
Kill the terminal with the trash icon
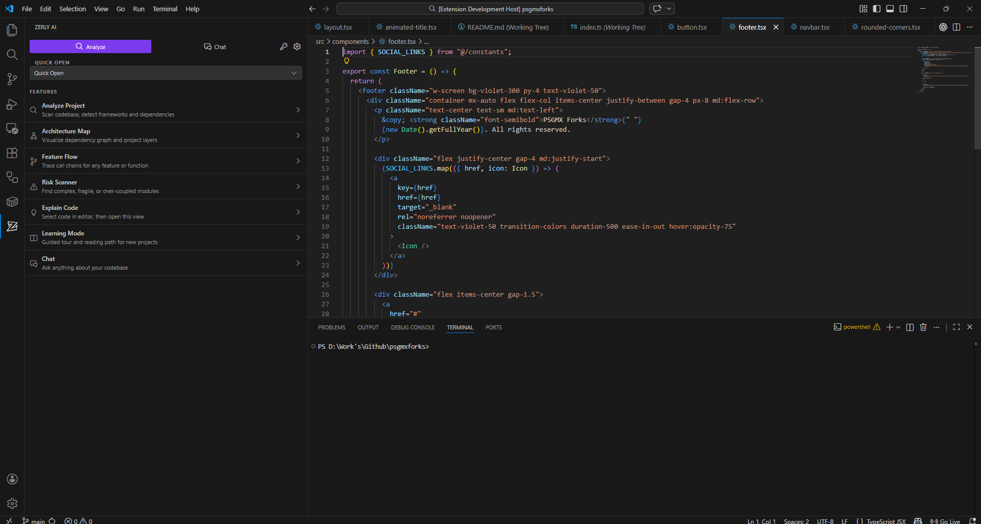point(923,327)
